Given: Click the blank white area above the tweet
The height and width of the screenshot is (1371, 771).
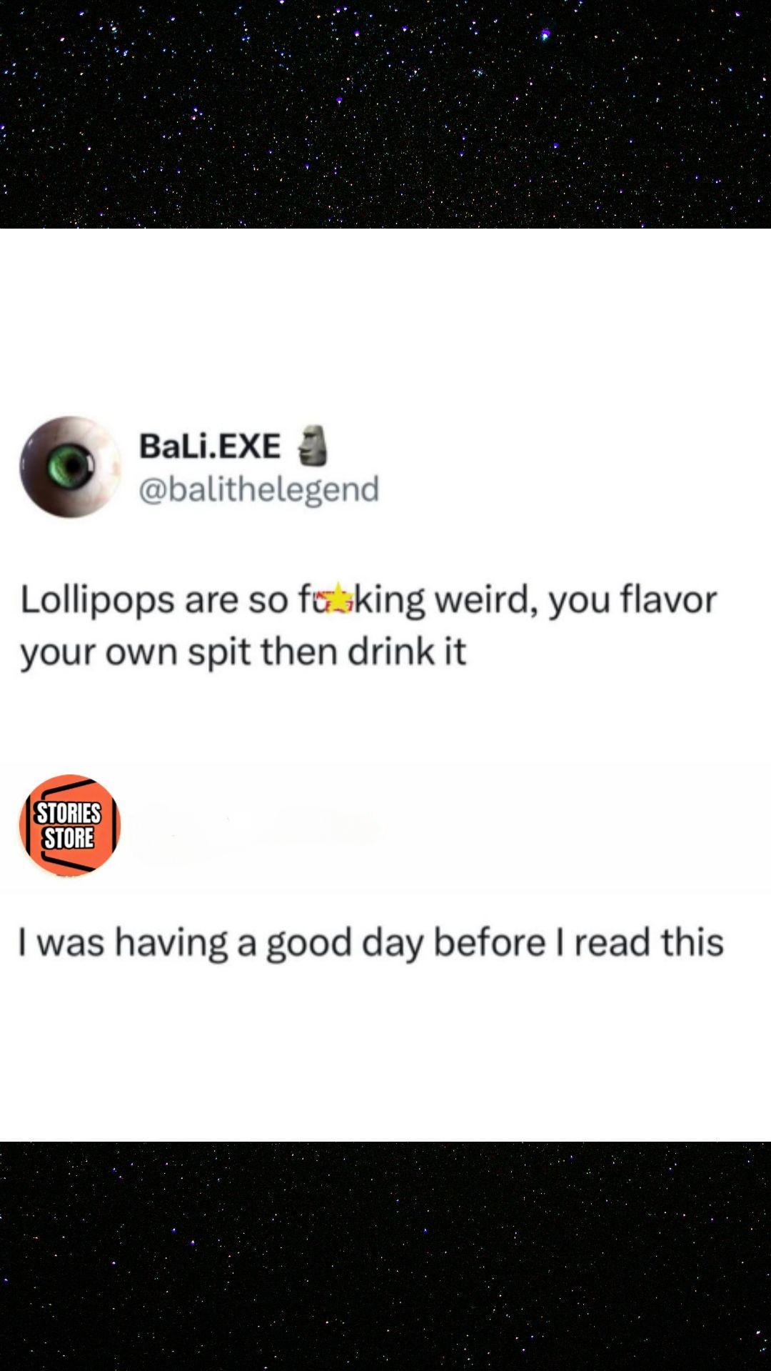Looking at the screenshot, I should (x=385, y=321).
